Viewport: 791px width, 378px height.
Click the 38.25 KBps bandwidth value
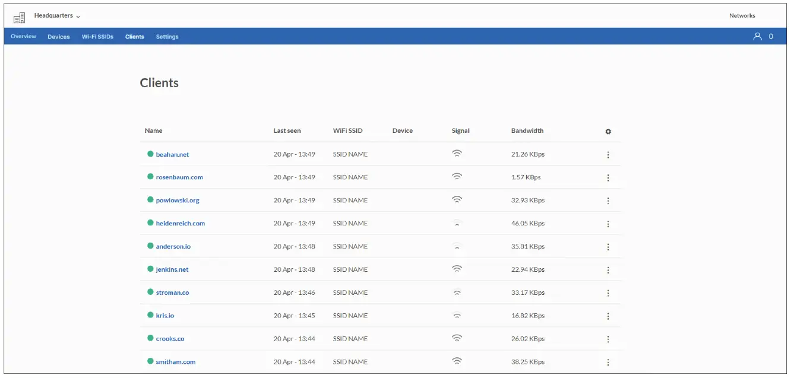click(x=528, y=362)
